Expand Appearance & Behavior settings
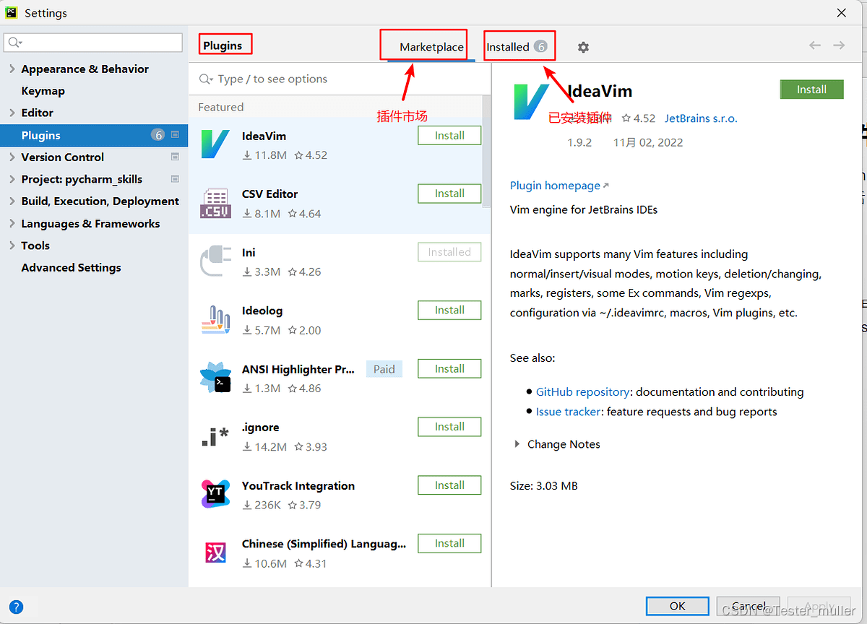The image size is (867, 624). click(x=12, y=69)
